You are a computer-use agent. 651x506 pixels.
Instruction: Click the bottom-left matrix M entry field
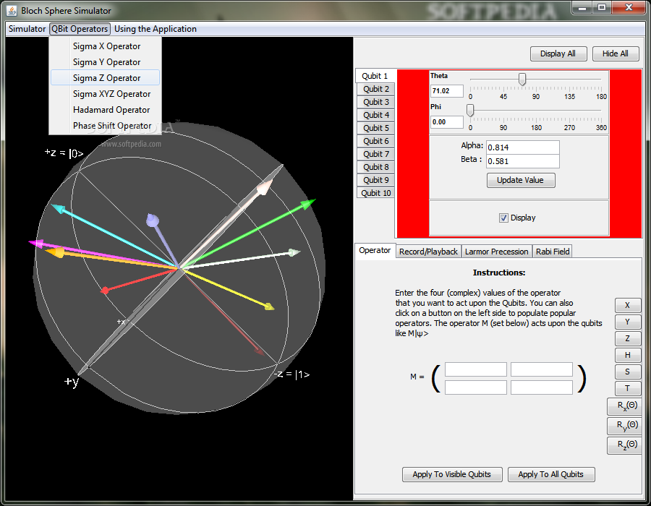476,387
